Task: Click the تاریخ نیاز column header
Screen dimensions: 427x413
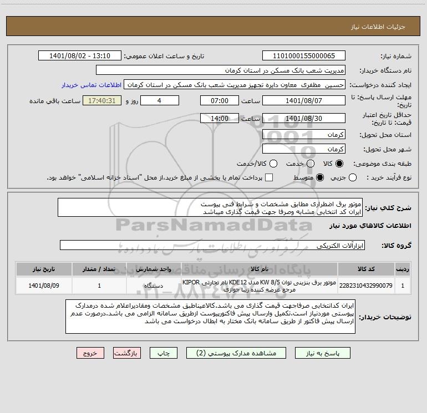Action: click(x=44, y=269)
